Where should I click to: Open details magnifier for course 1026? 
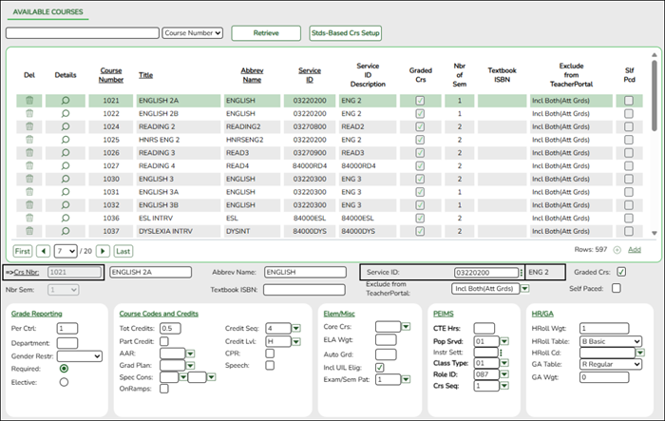point(66,152)
